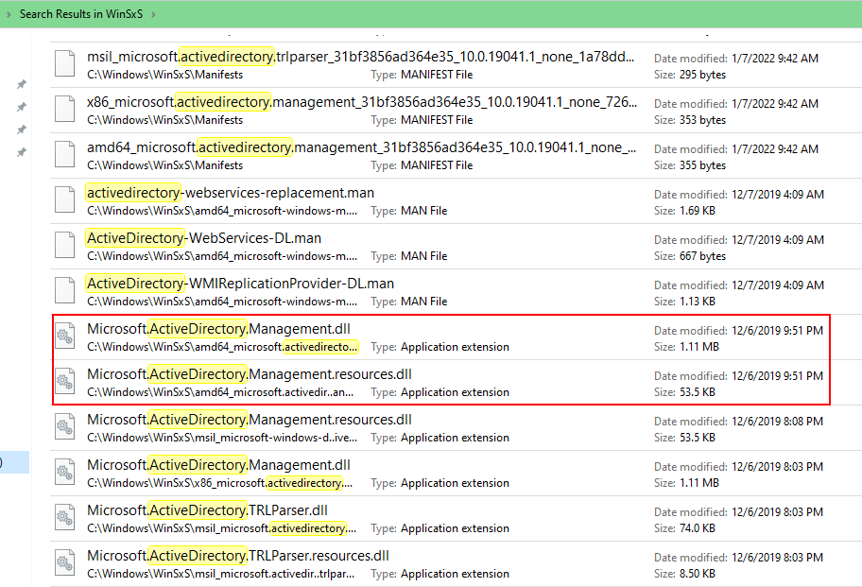Select Microsoft.ActiveDirectory.TRLParser.resources.dll file name
The image size is (862, 587).
237,556
